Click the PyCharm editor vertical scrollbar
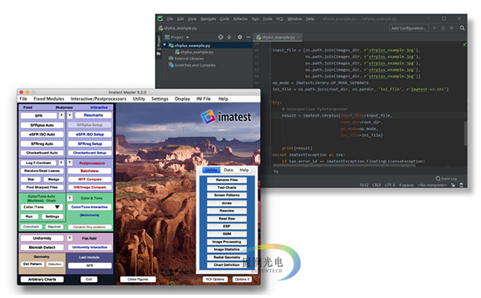Screen dimensions: 481x298 [465, 133]
